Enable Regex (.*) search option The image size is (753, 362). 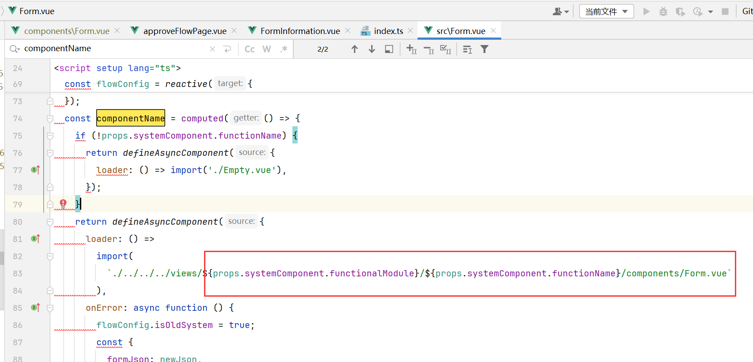[x=284, y=49]
